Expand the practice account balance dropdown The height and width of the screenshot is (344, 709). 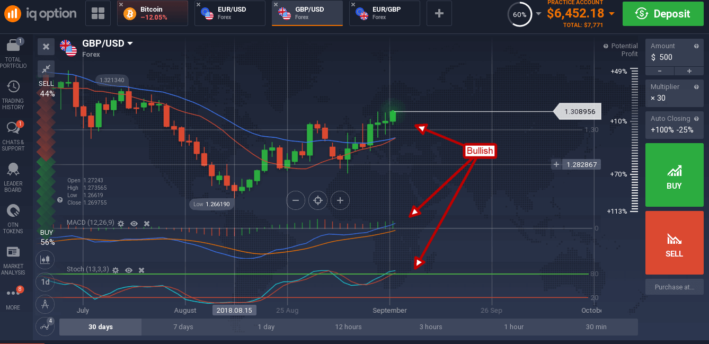point(611,13)
